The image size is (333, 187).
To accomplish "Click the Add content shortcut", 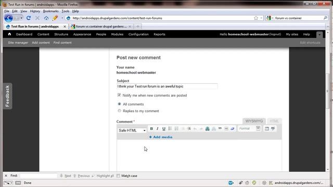I will pyautogui.click(x=41, y=43).
